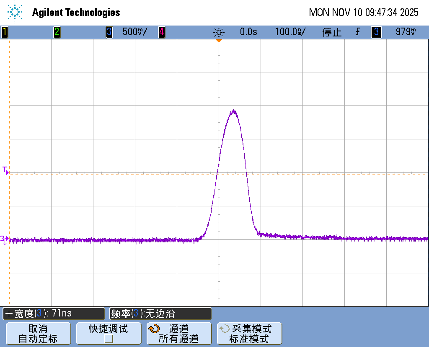Select the green channel 2 indicator

pyautogui.click(x=57, y=32)
